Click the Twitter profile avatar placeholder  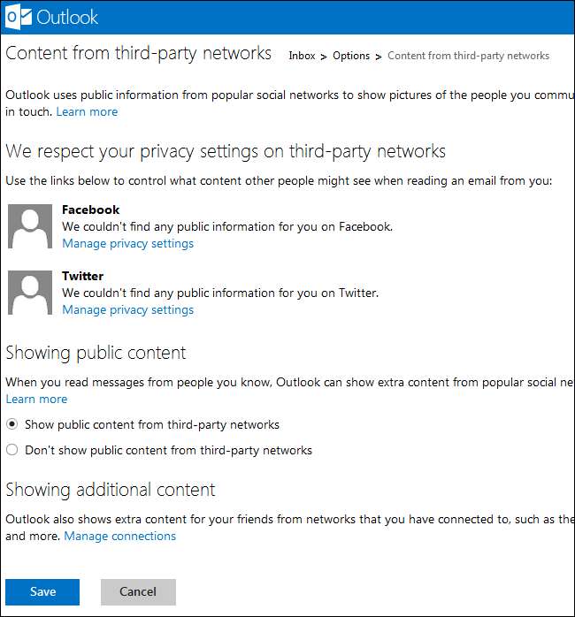click(x=30, y=293)
